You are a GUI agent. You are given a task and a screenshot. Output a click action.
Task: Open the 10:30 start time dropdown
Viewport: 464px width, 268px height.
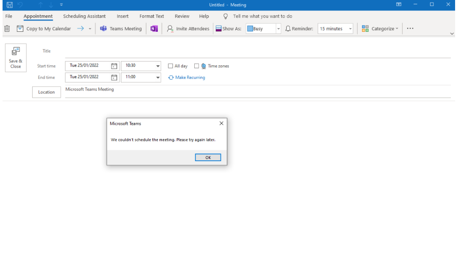point(158,66)
